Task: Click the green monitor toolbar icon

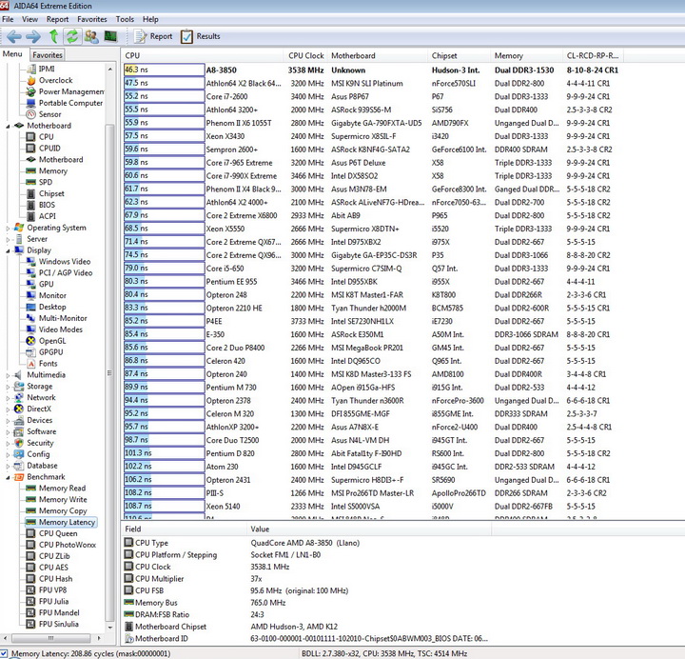Action: [x=110, y=36]
